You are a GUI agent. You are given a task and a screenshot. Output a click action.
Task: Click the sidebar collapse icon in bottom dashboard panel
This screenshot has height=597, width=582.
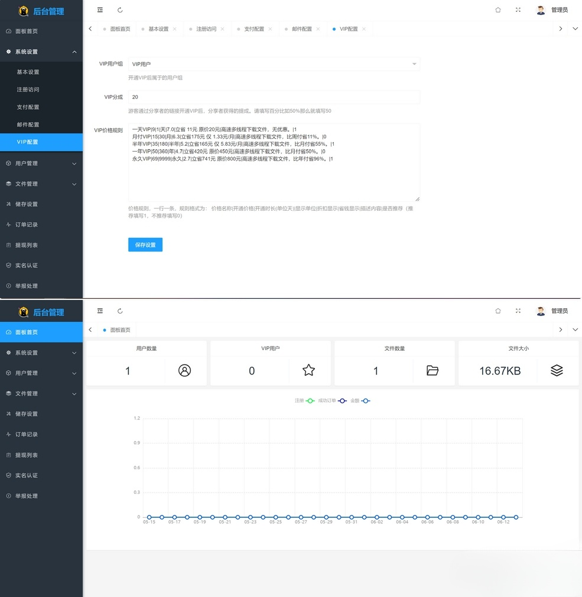100,311
